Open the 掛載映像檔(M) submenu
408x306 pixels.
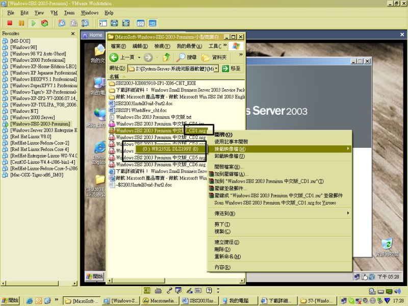coord(279,149)
